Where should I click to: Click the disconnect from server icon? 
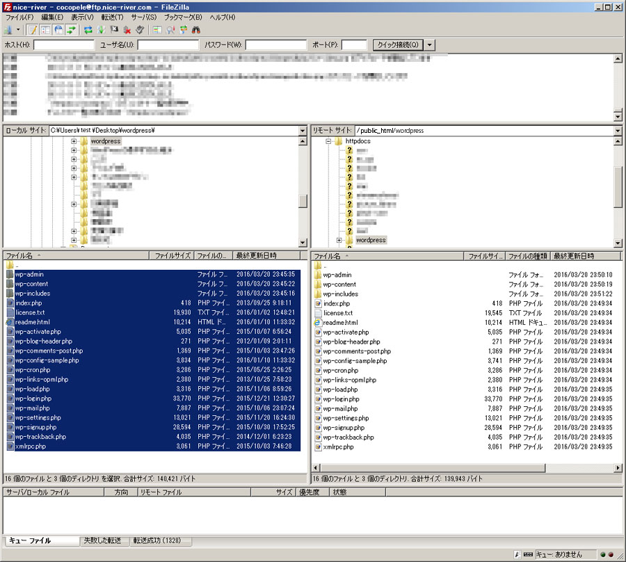click(x=127, y=30)
